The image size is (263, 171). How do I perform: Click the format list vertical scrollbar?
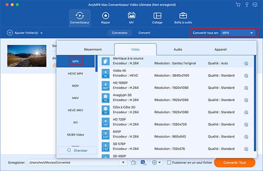96,64
